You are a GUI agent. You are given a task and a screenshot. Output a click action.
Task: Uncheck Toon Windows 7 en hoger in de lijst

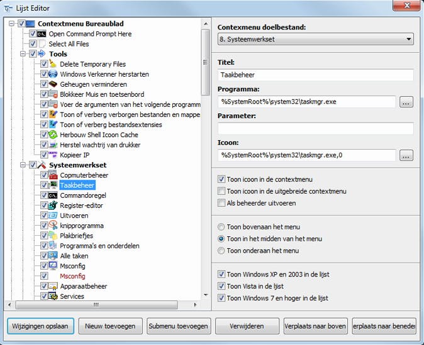221,298
